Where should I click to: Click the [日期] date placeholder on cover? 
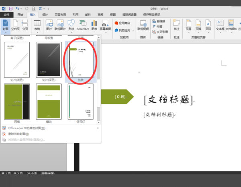coord(120,97)
